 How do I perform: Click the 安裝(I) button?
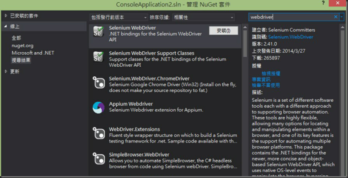[x=224, y=30]
